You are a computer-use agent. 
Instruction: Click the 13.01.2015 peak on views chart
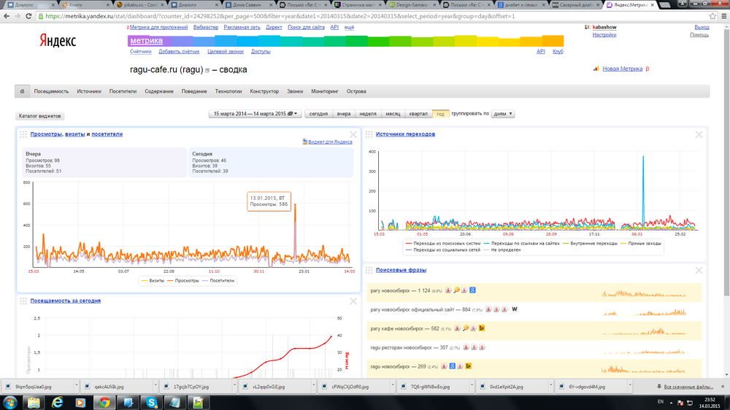coord(295,204)
